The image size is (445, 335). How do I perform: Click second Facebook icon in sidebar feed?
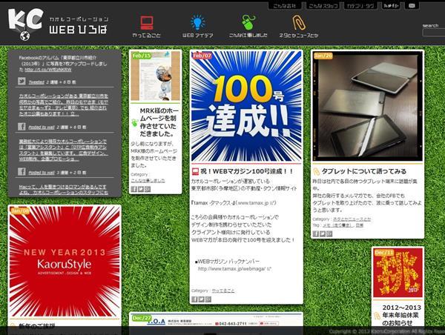point(22,172)
